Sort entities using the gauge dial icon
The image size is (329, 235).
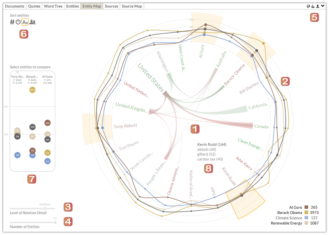coord(18,22)
